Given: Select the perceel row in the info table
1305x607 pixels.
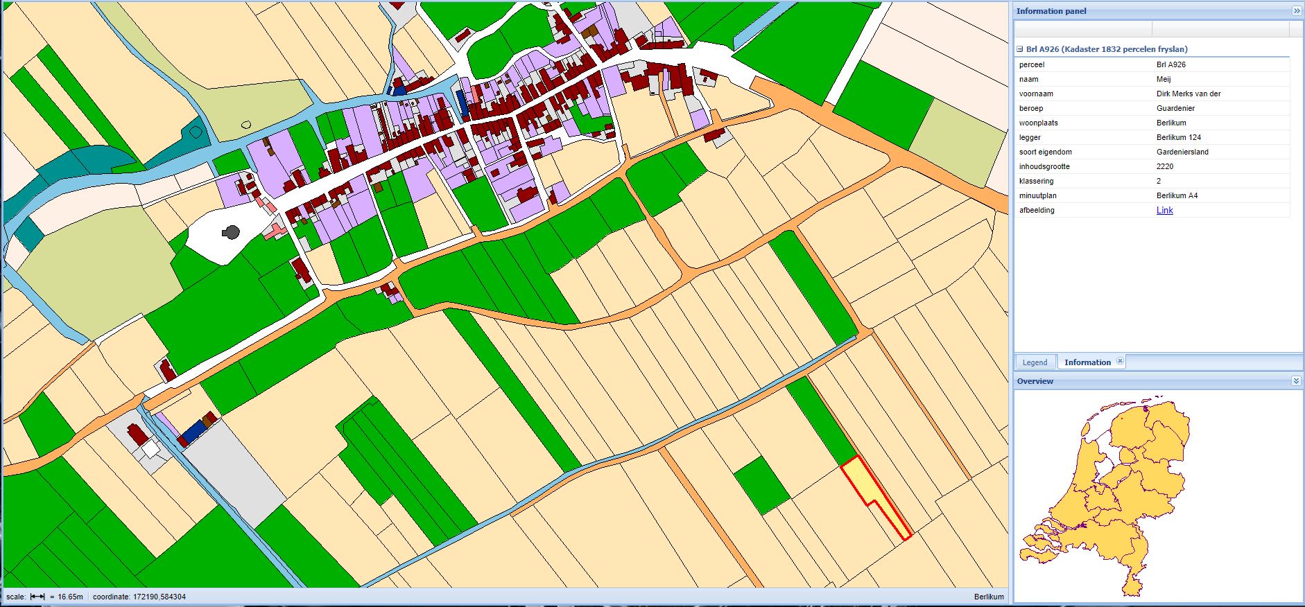Looking at the screenshot, I should coord(1151,64).
